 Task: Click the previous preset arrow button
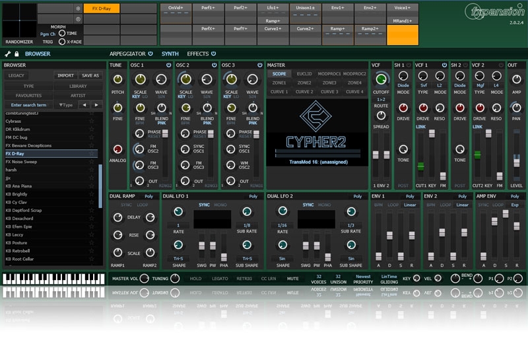84,105
